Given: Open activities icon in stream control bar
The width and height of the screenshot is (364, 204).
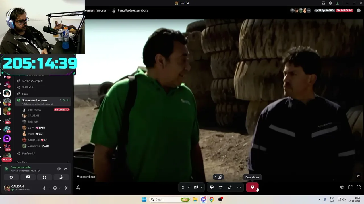Looking at the screenshot, I should (221, 187).
